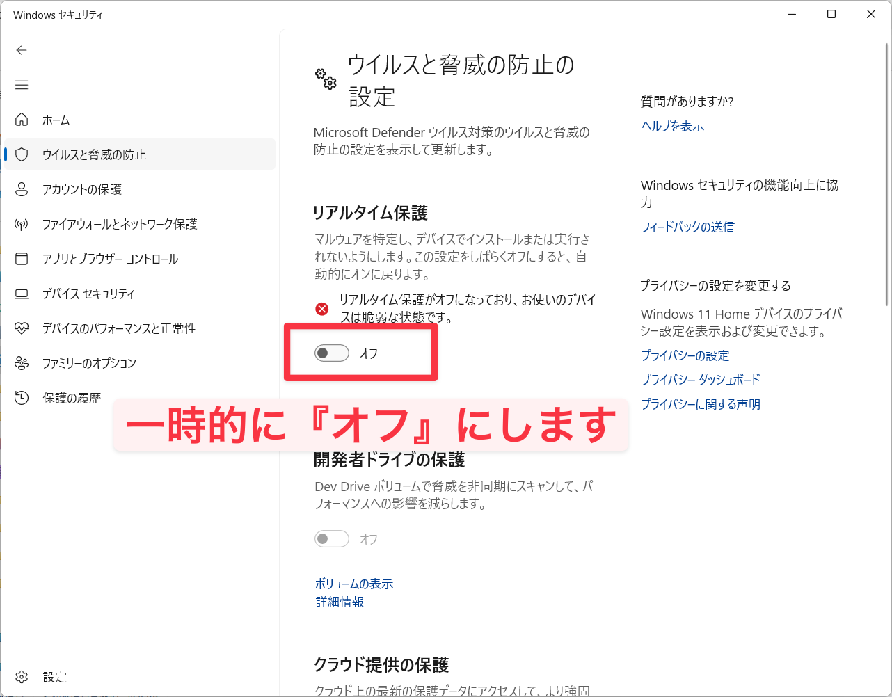The height and width of the screenshot is (697, 892).
Task: Click the device security laptop icon
Action: [22, 294]
